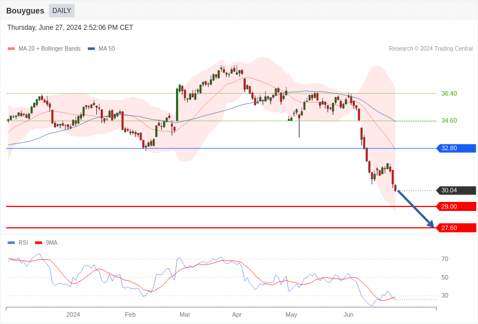
Task: Select the Mar label on time axis
Action: 184,314
